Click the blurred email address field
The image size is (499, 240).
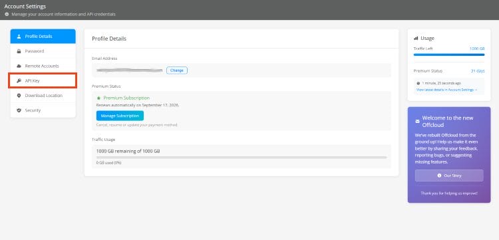tap(130, 70)
